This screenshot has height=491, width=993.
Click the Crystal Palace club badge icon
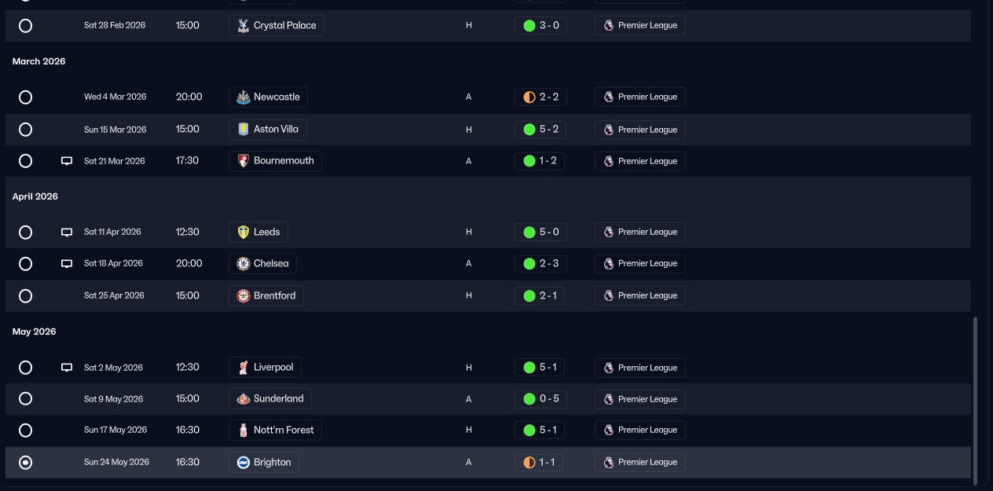[244, 25]
